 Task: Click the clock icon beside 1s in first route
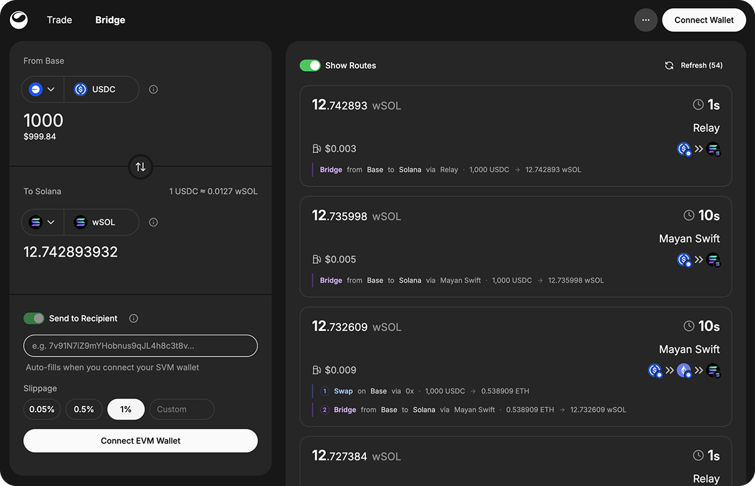(699, 104)
